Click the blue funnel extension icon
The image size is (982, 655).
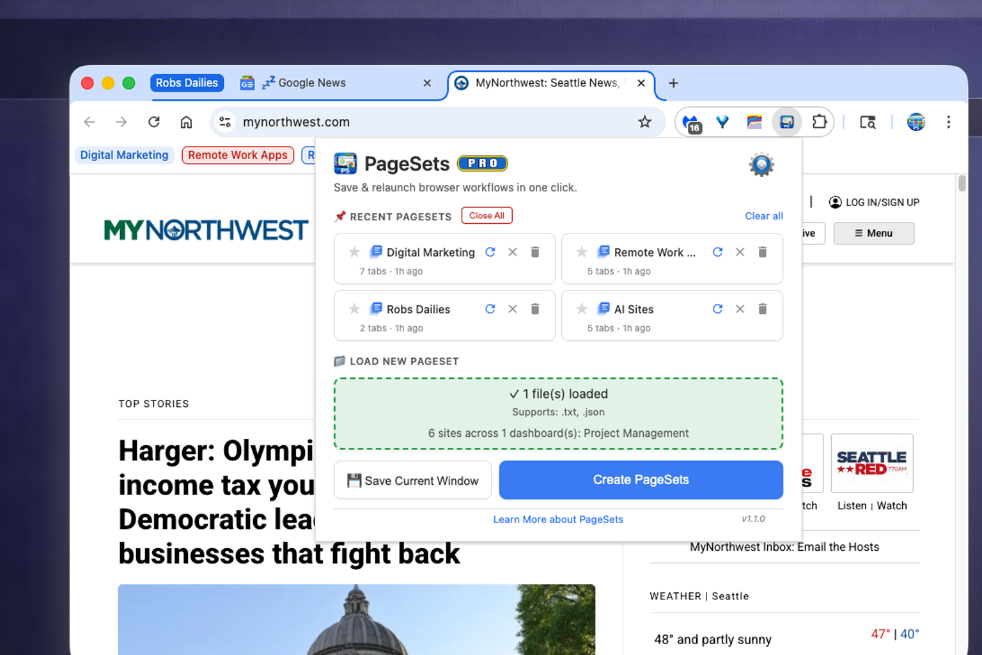(722, 122)
